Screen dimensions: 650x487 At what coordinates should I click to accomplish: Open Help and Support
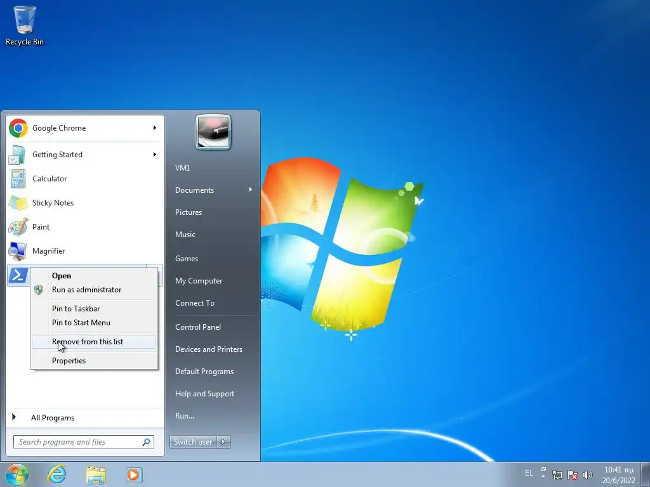[205, 394]
